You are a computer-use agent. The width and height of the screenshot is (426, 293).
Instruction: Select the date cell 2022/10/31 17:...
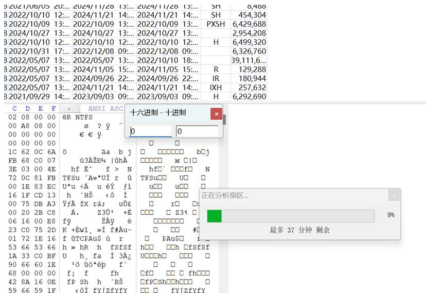coord(39,51)
